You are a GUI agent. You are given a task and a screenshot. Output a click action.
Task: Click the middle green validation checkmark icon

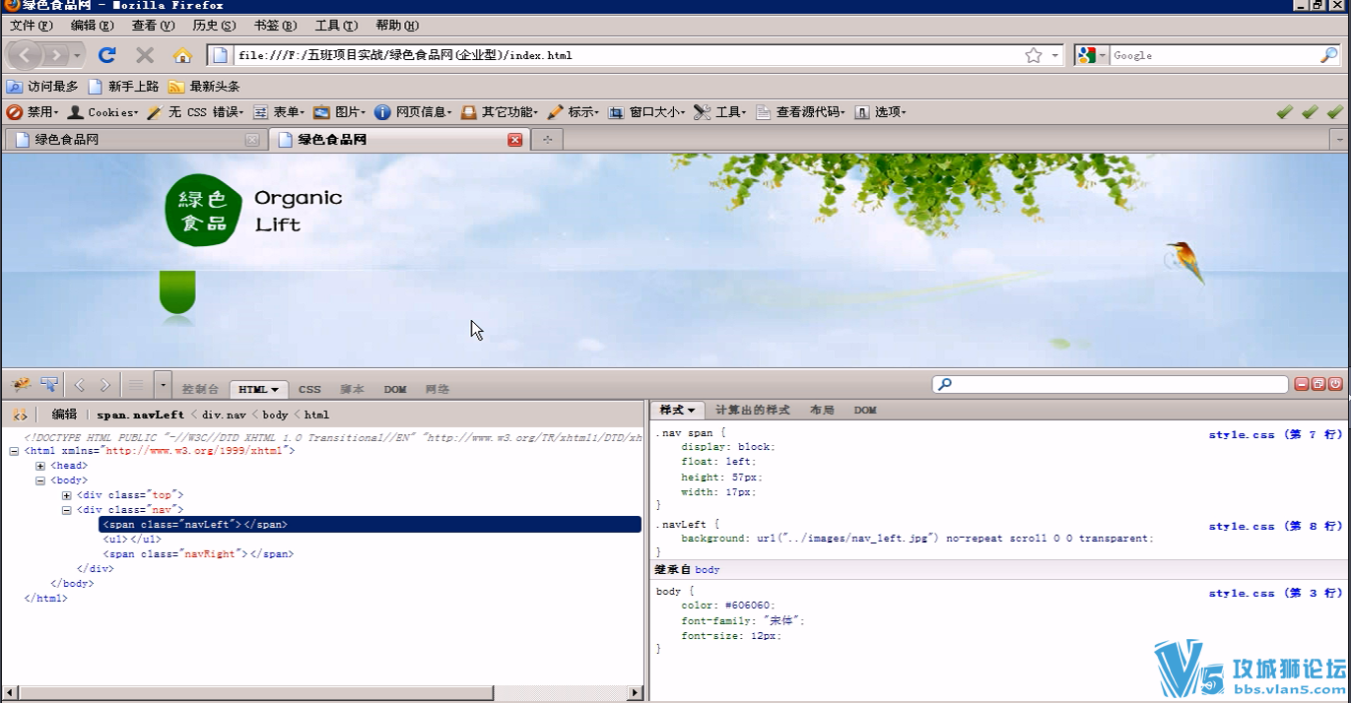[1310, 112]
